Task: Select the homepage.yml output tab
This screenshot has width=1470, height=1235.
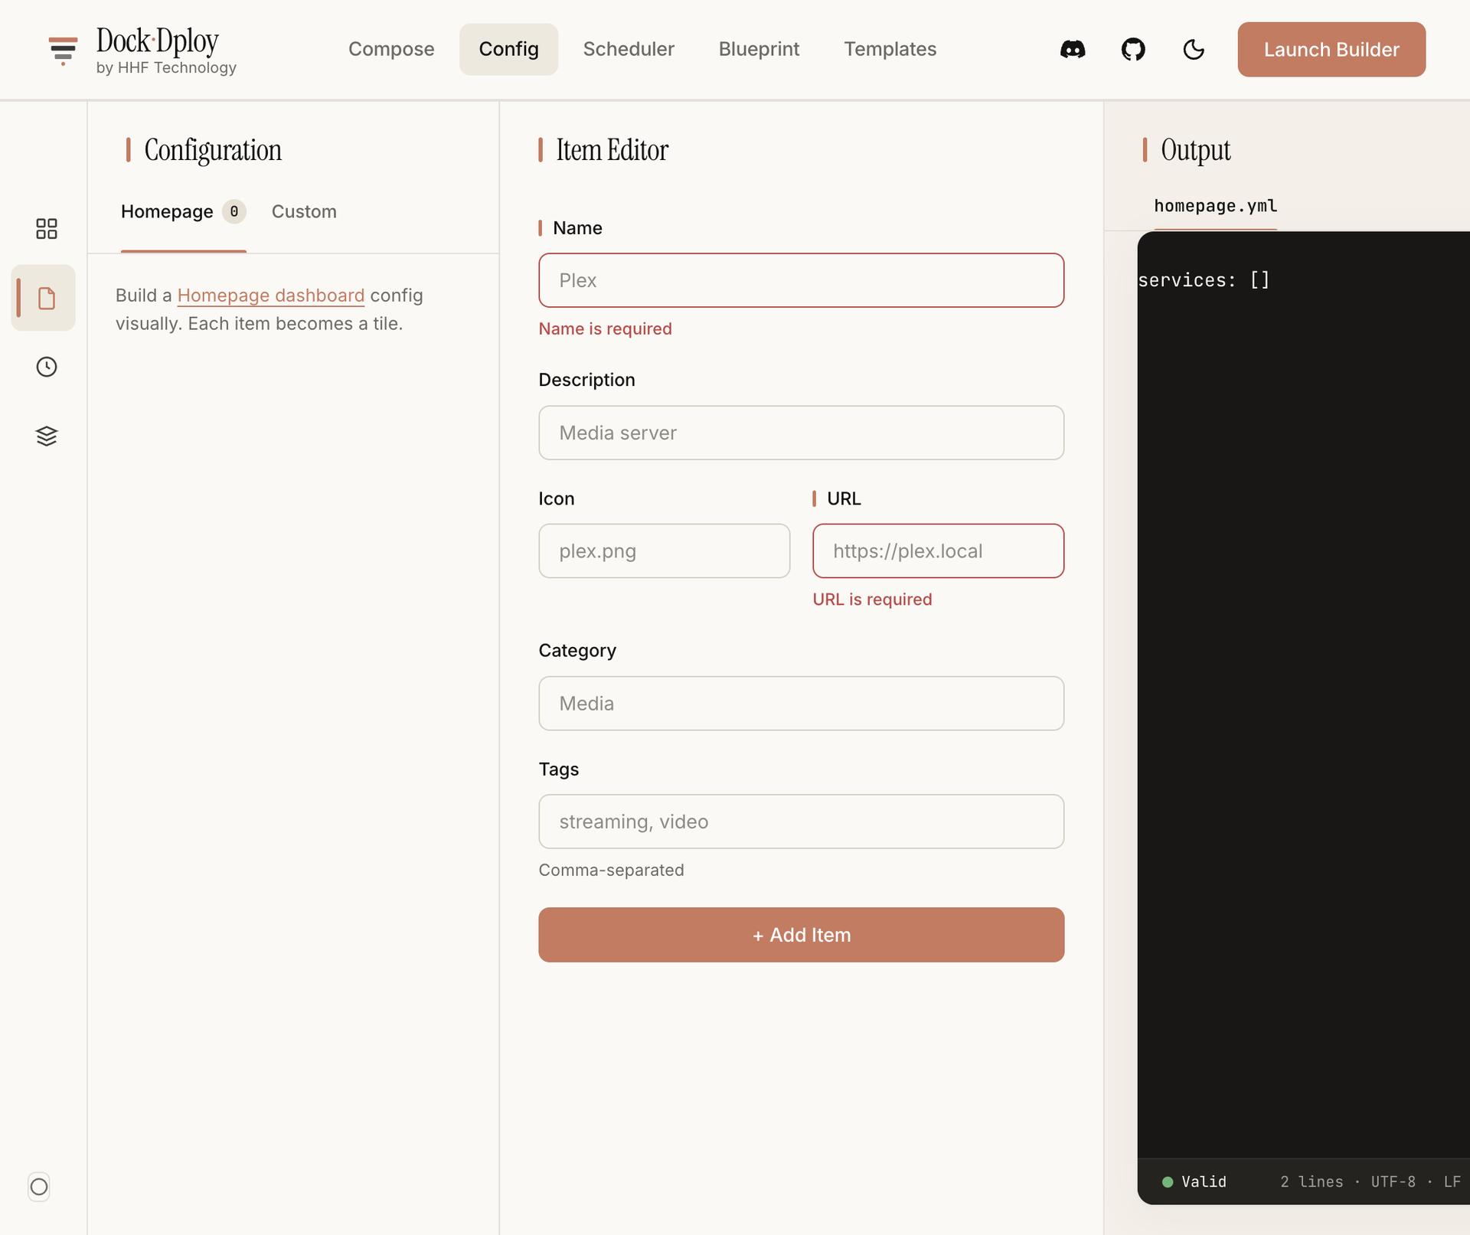Action: pos(1215,207)
